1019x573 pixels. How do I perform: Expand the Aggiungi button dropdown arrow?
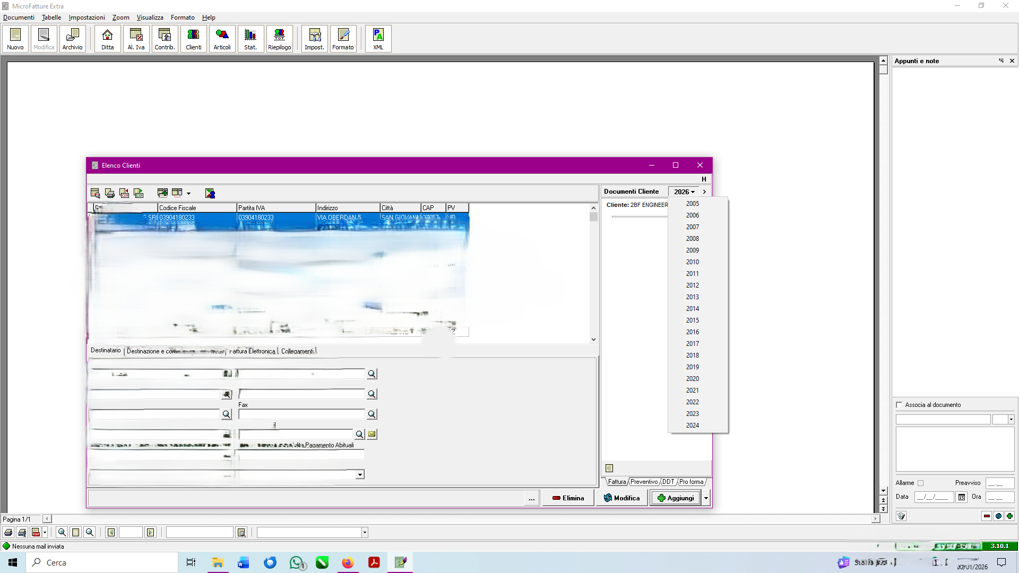[x=706, y=498]
